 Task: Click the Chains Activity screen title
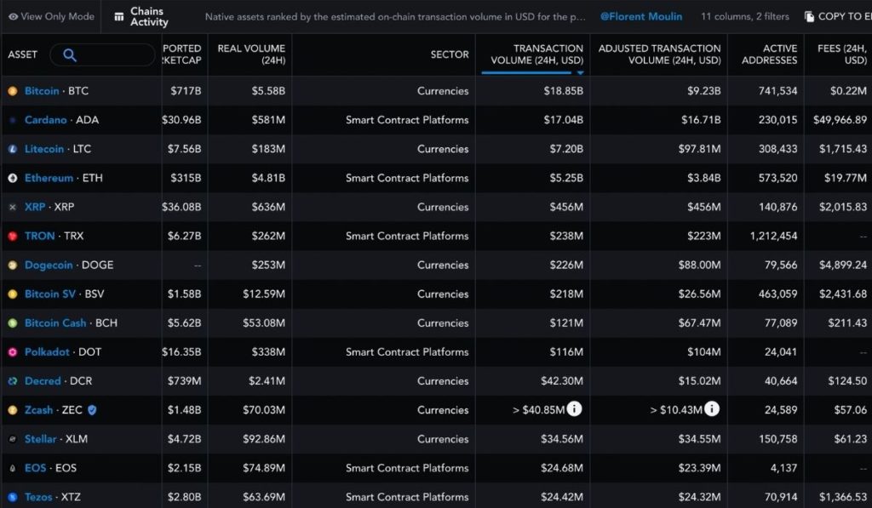(149, 17)
